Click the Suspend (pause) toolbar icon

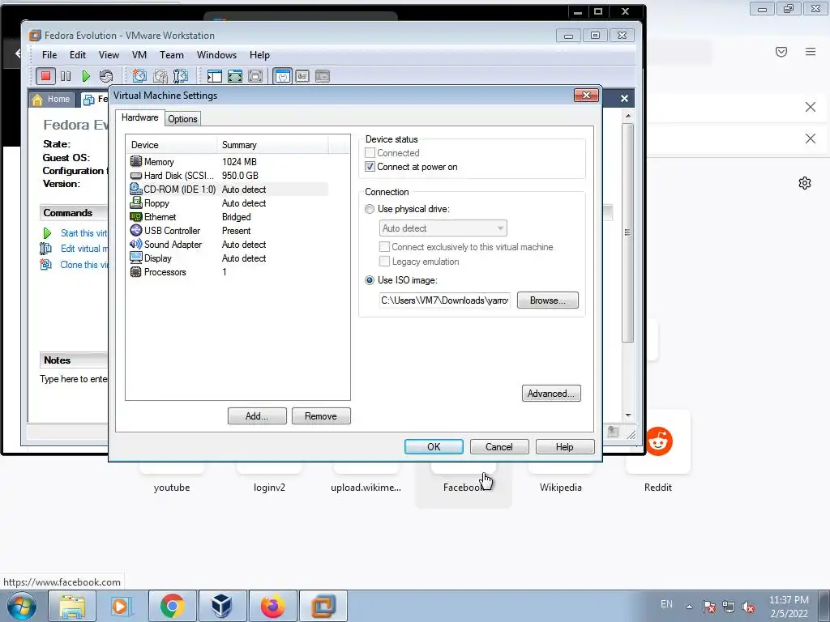tap(66, 76)
